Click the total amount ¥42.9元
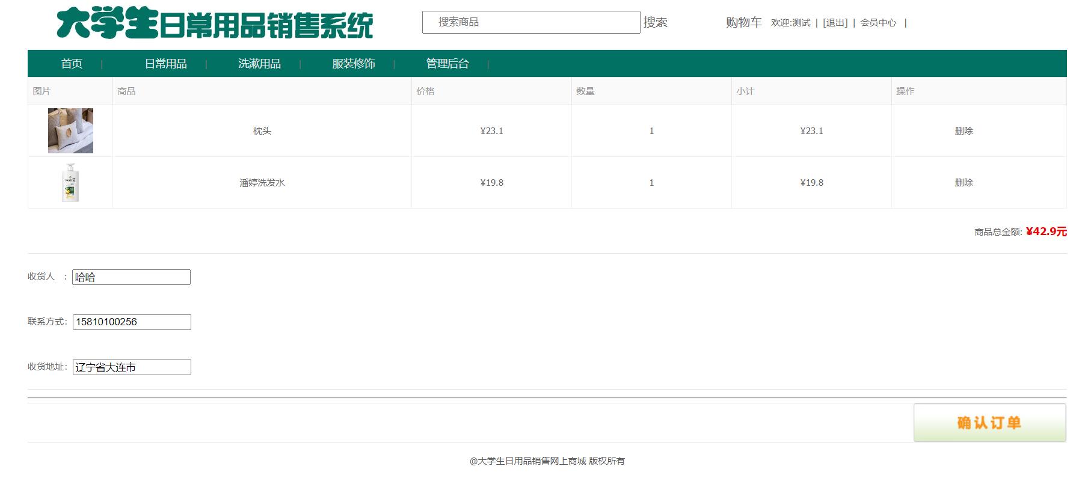Image resolution: width=1088 pixels, height=499 pixels. 1047,231
